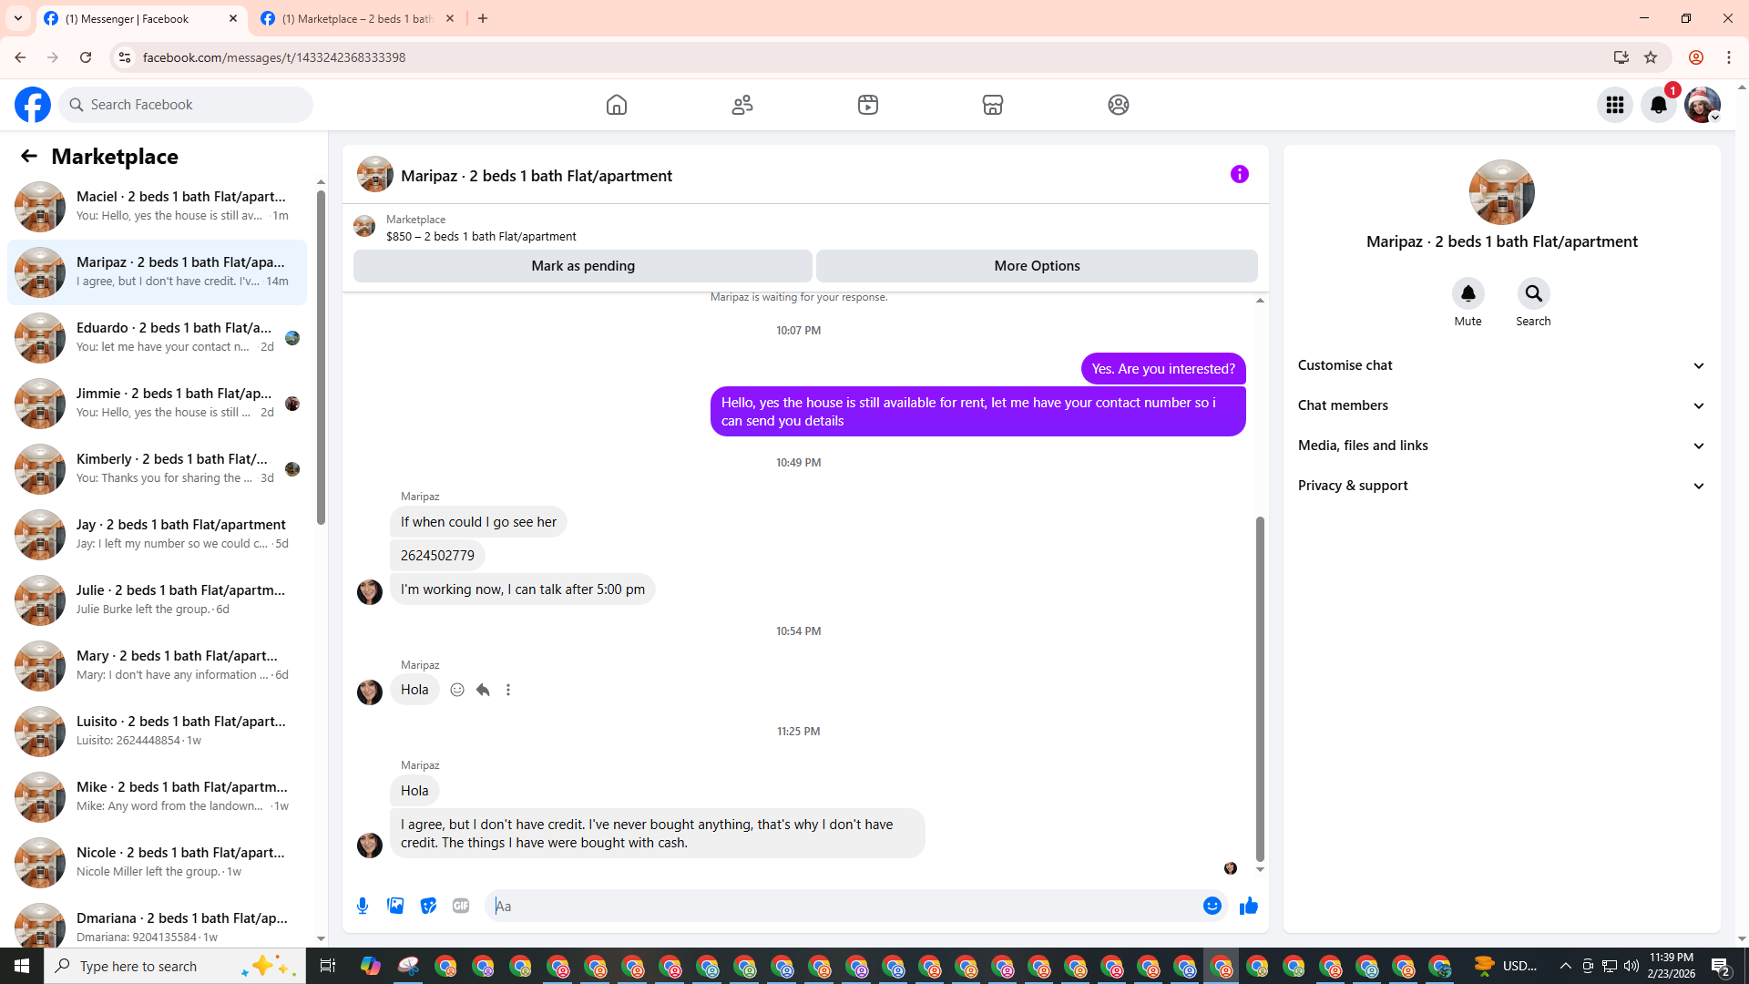
Task: Expand Media, files and links section
Action: [x=1501, y=446]
